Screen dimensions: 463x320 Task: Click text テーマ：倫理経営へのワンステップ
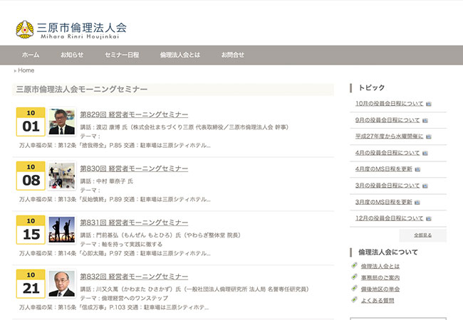(125, 298)
